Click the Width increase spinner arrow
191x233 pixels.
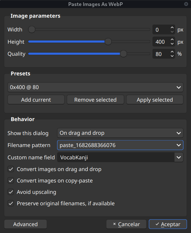coord(172,28)
